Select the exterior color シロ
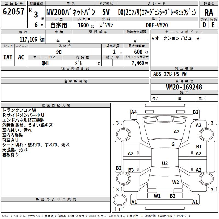 (x=59, y=52)
